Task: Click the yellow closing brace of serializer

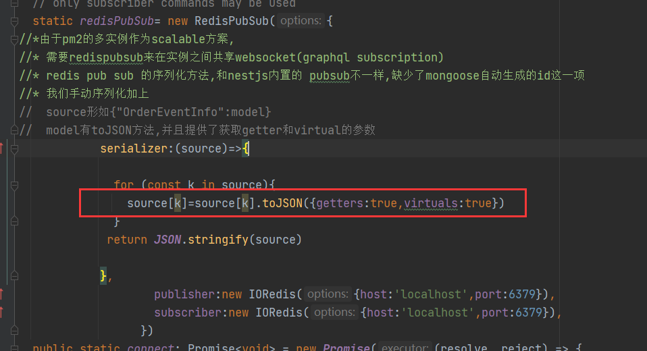Action: [x=103, y=276]
